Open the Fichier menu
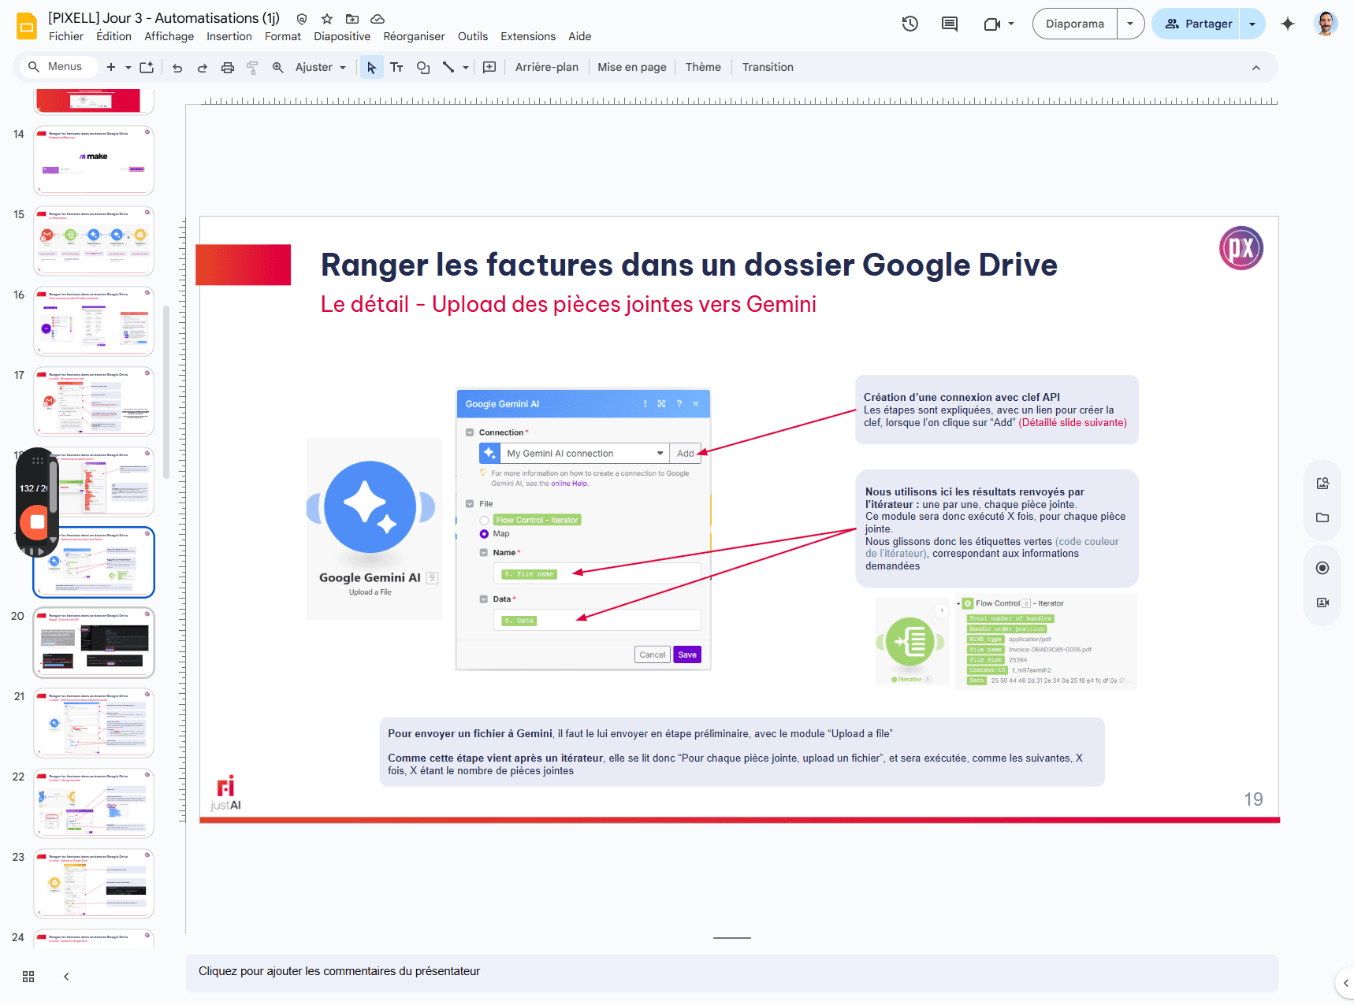The width and height of the screenshot is (1354, 1005). 66,36
